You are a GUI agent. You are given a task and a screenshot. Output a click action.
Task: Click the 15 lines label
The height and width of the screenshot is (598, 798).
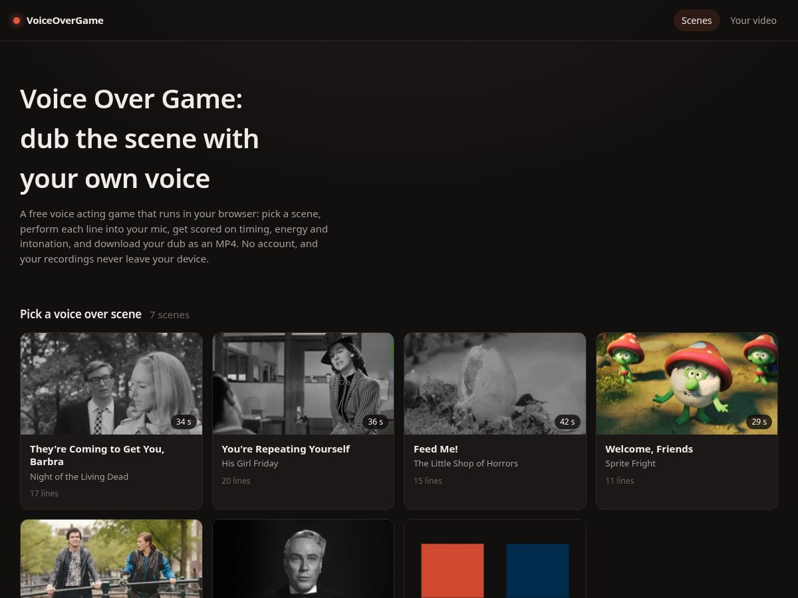[428, 480]
